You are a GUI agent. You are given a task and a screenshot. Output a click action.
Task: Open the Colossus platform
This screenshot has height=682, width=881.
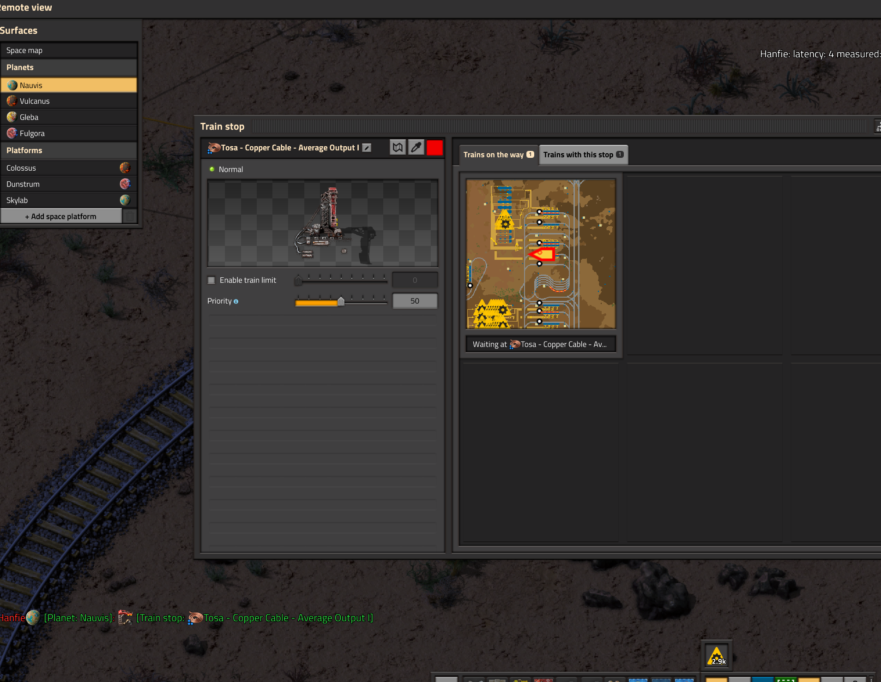pos(60,168)
